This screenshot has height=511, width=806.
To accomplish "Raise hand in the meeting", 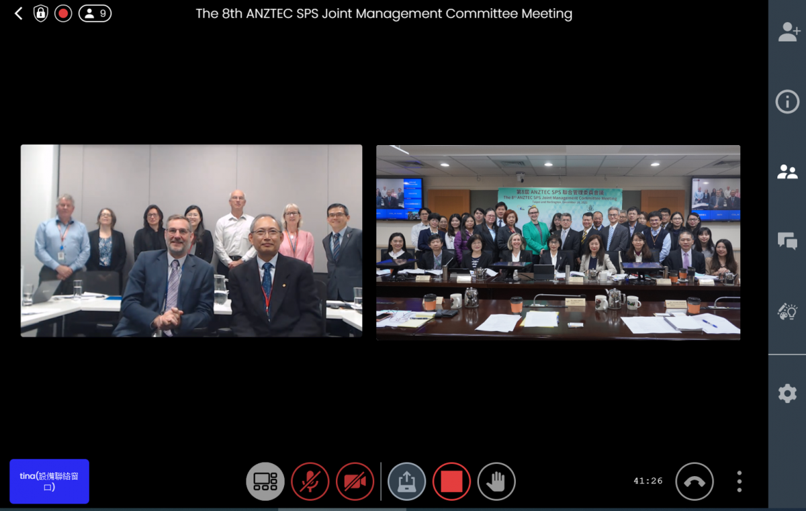I will 496,481.
